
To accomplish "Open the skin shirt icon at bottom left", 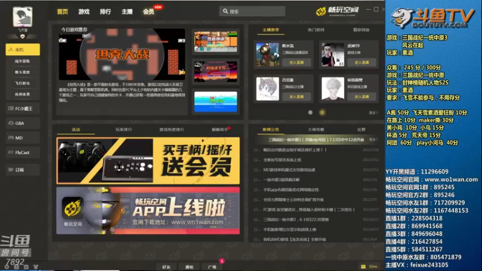I will pyautogui.click(x=36, y=267).
